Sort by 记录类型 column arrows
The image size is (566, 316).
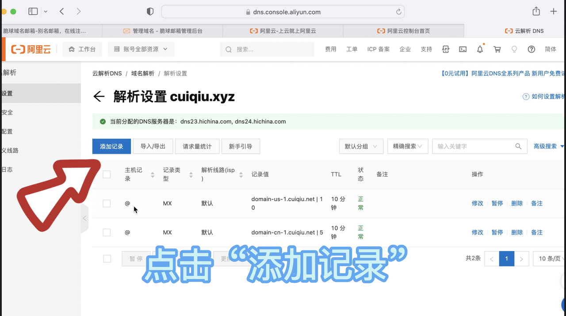(191, 175)
